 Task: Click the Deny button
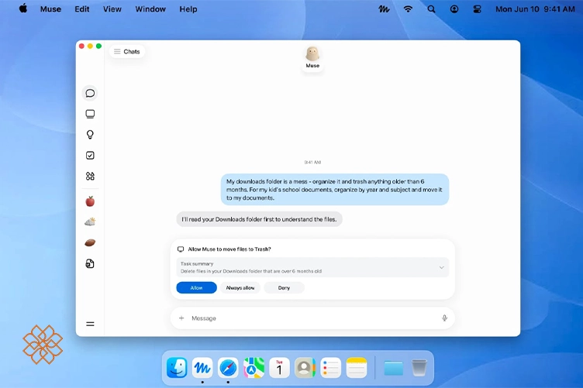pyautogui.click(x=284, y=288)
